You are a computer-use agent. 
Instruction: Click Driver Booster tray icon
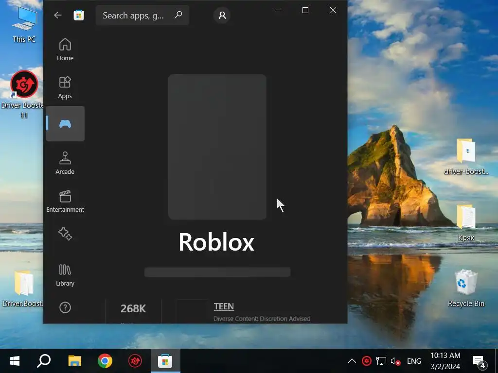[x=367, y=361]
